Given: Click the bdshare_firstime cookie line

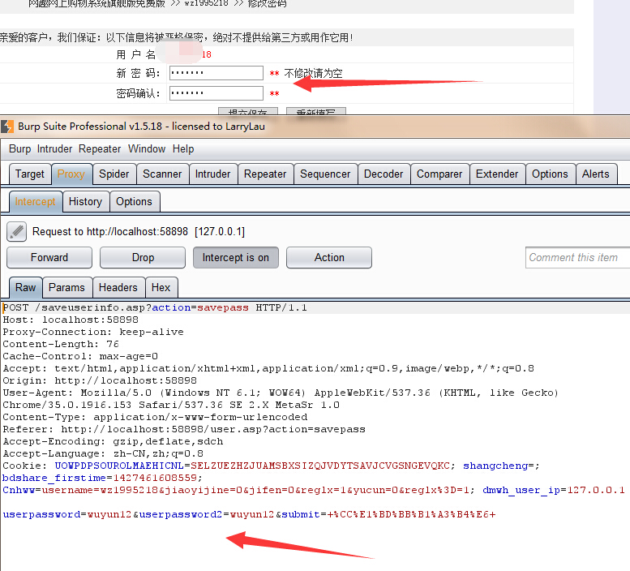Looking at the screenshot, I should tap(102, 478).
